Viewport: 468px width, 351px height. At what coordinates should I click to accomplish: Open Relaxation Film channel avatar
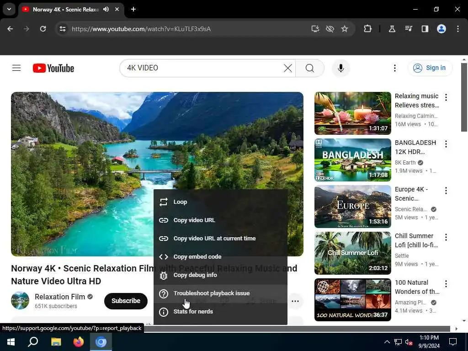pos(20,300)
